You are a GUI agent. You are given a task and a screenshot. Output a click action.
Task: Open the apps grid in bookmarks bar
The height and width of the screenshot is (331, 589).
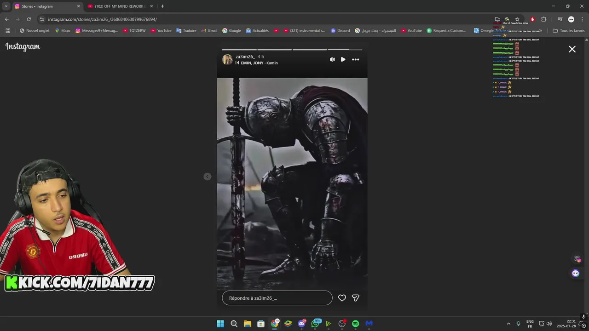(x=8, y=31)
